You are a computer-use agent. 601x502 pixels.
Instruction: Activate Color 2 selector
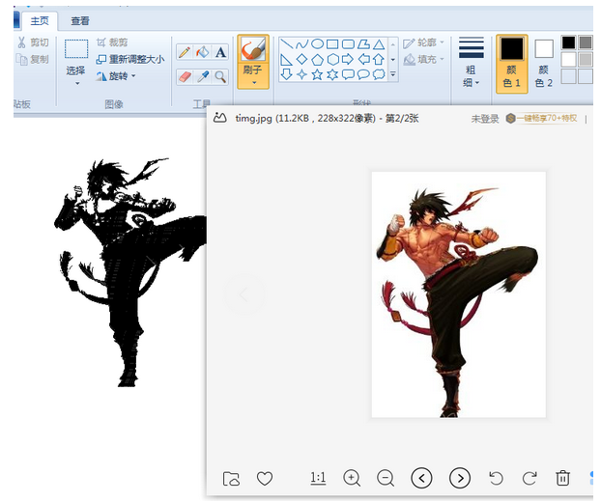(x=543, y=63)
